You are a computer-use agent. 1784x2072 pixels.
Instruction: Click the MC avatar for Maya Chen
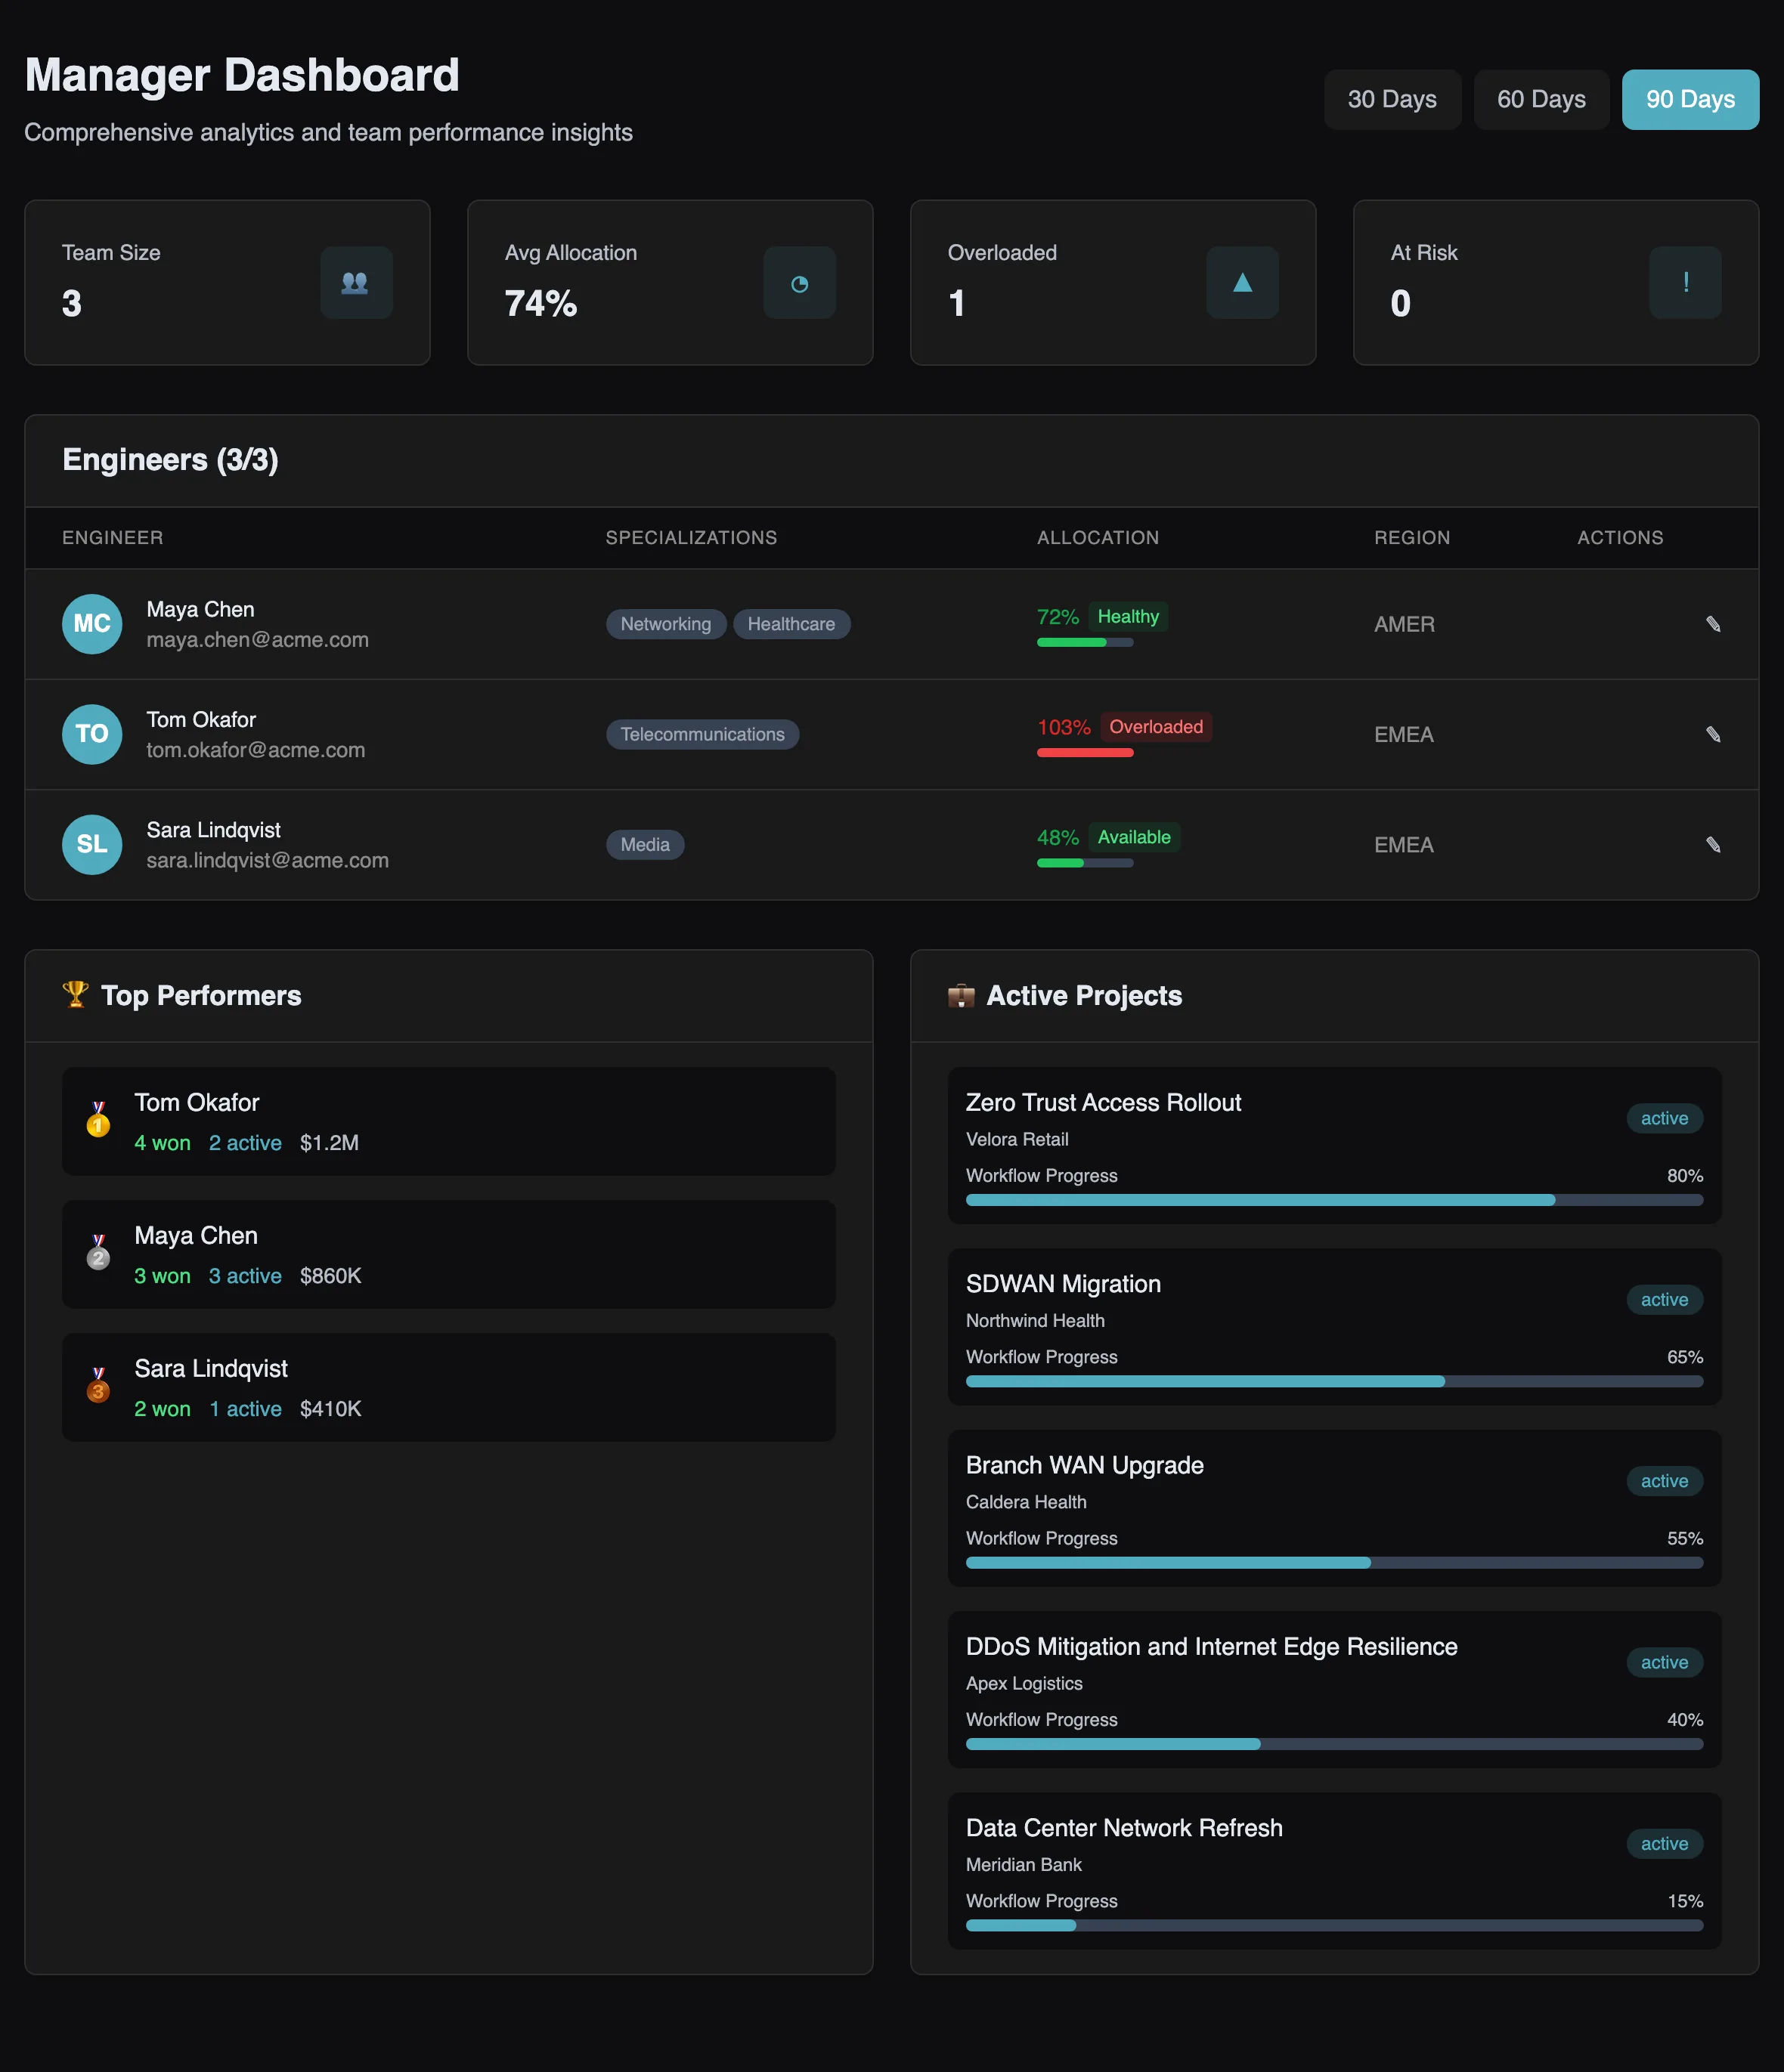pos(92,624)
